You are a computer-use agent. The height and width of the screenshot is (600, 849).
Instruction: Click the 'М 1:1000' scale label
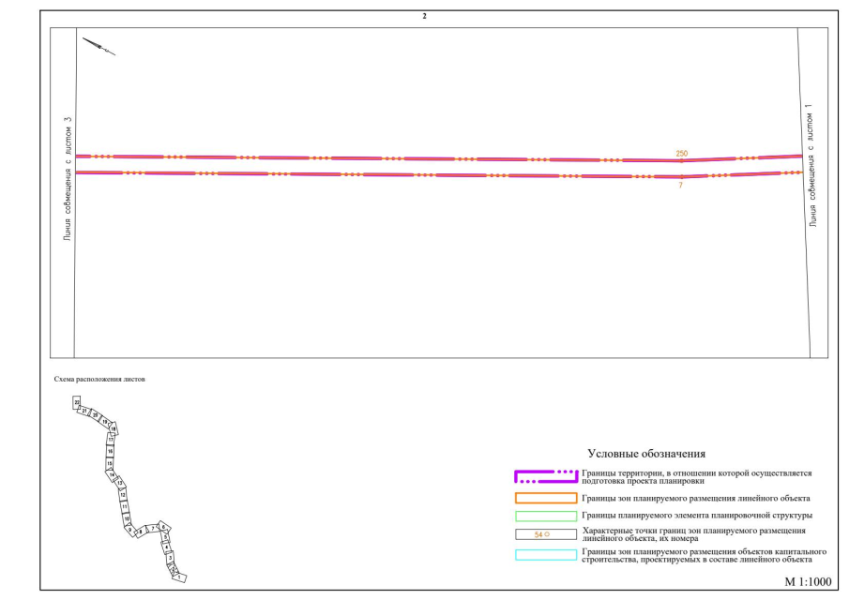tap(806, 580)
